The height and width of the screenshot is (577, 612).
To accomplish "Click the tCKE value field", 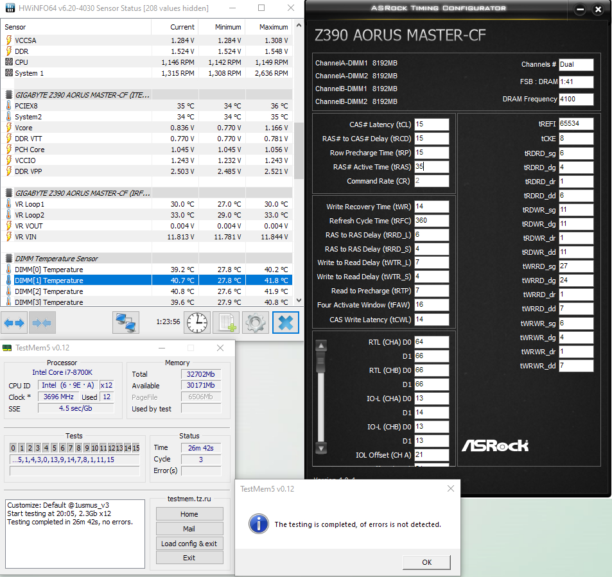I will tap(576, 139).
